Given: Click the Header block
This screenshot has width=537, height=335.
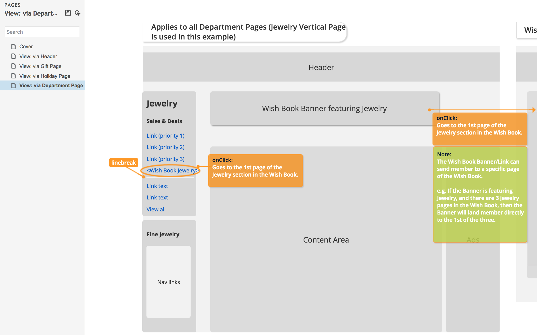Looking at the screenshot, I should pos(321,67).
